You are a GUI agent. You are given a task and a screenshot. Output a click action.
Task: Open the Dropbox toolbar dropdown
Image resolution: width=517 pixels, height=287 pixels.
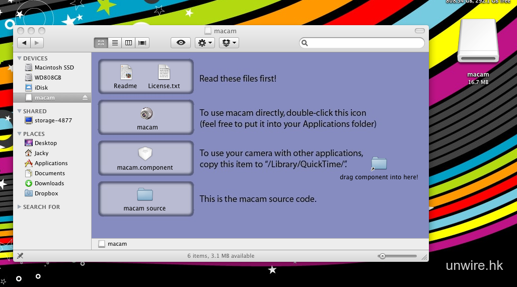point(229,43)
